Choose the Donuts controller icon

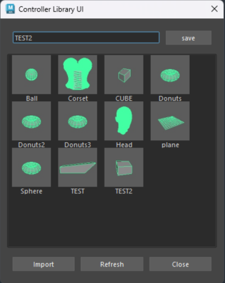point(170,74)
